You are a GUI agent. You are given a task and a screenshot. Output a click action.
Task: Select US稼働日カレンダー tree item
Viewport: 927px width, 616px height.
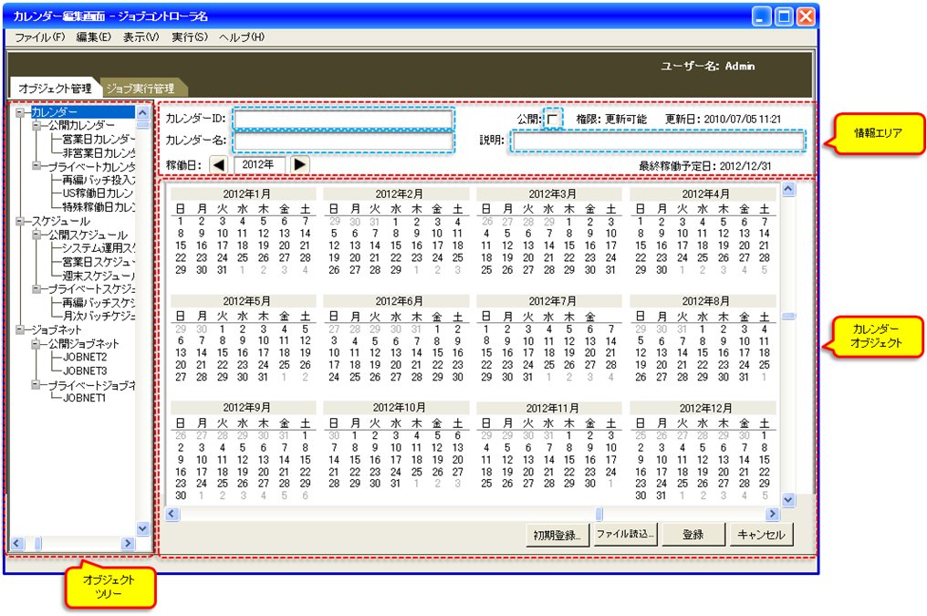click(x=99, y=193)
